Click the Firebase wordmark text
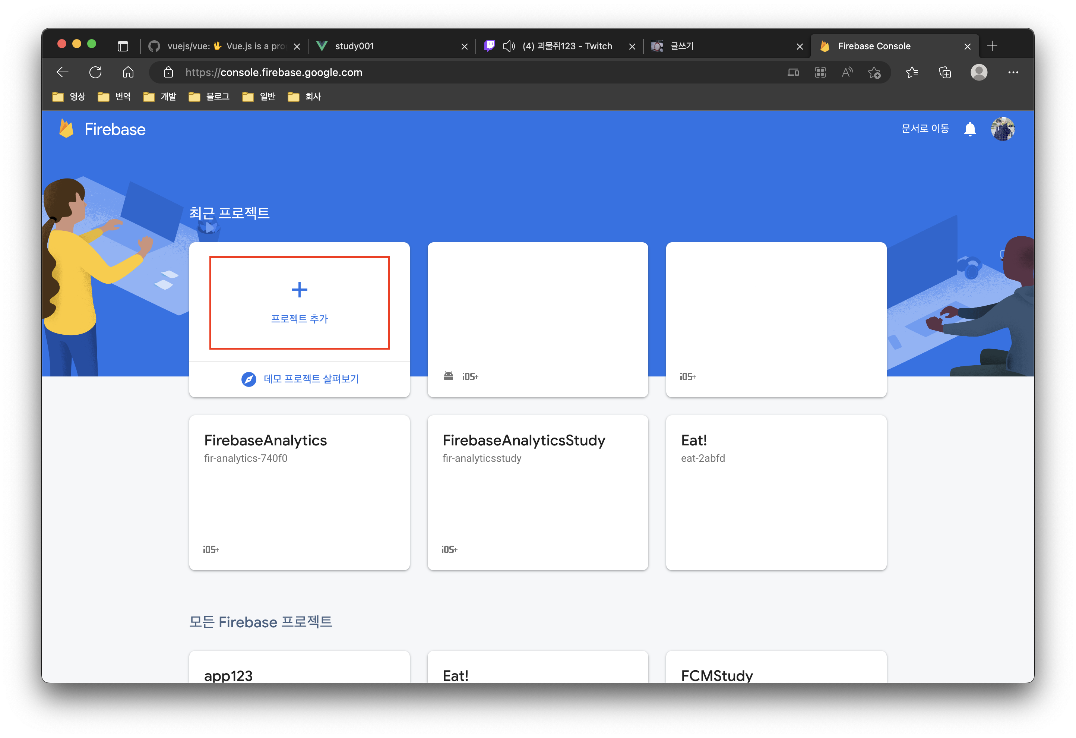This screenshot has height=738, width=1076. point(115,129)
